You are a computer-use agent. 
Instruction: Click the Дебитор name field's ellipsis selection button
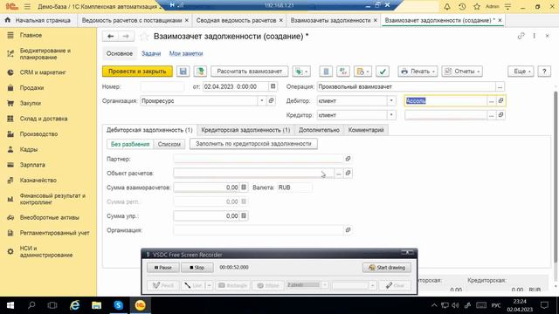click(491, 101)
